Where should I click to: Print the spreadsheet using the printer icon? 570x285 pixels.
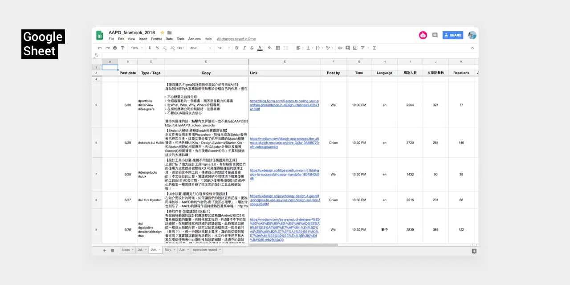coord(115,48)
